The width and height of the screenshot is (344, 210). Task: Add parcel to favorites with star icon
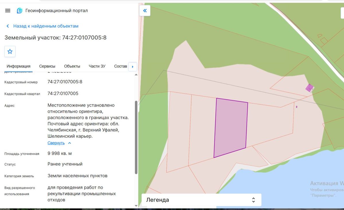[10, 52]
